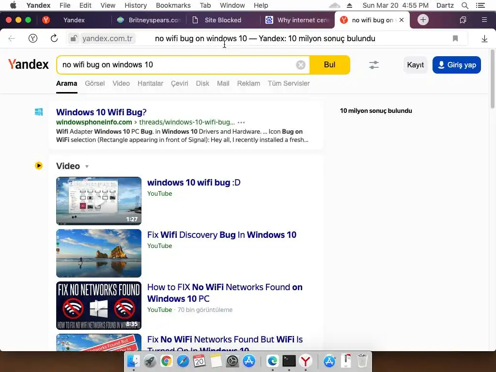Click the Yandex logo on the page
Screen dimensions: 496x372
tap(29, 64)
